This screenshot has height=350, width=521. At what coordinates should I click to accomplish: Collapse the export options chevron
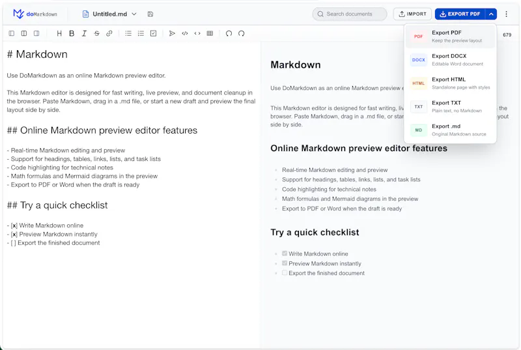491,14
